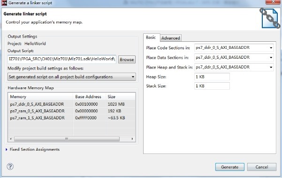Close the Generate a linker script dialog
282x178 pixels.
pos(273,2)
